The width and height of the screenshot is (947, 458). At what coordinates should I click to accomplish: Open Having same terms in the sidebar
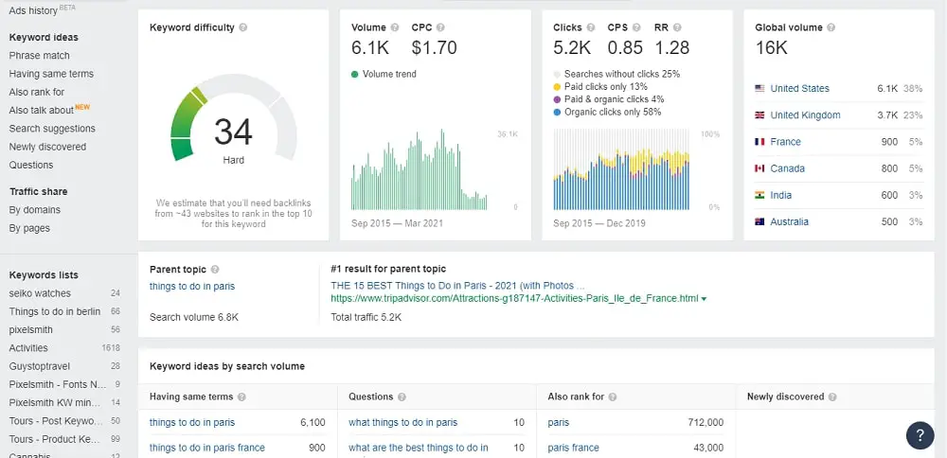51,74
